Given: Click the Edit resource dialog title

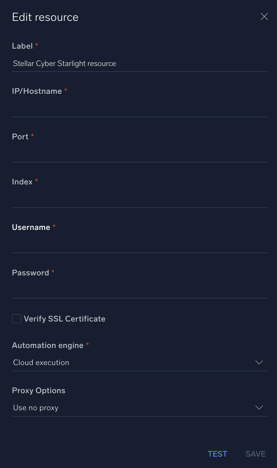Looking at the screenshot, I should 45,17.
